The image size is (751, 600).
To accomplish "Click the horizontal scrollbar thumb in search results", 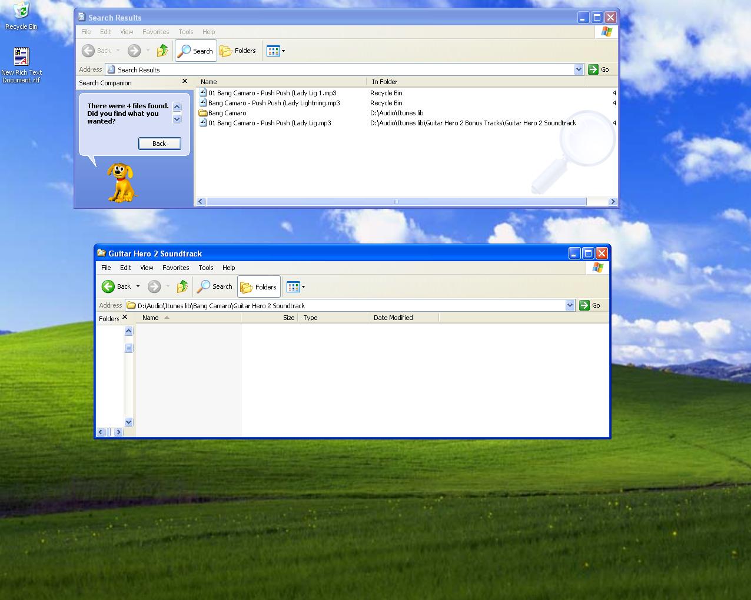I will (x=396, y=201).
